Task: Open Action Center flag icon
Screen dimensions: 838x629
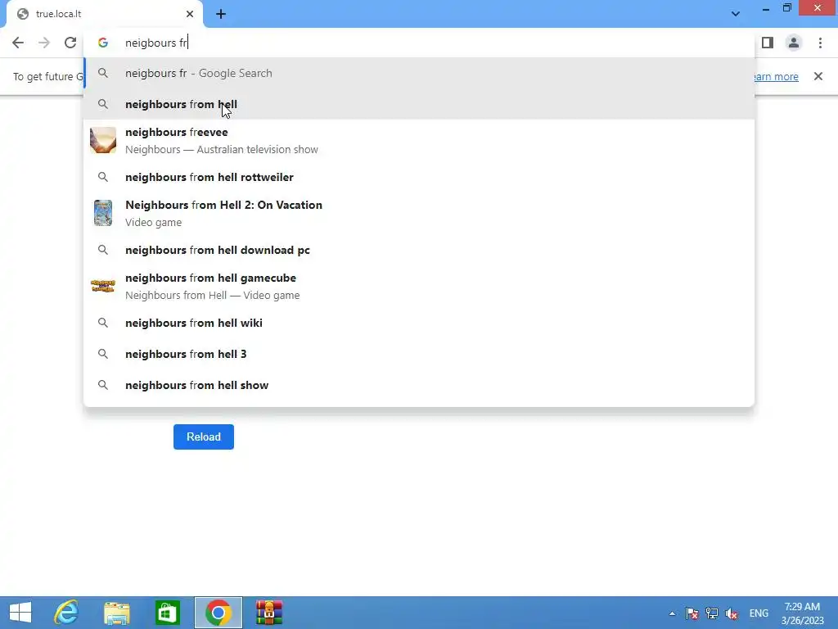Action: coord(692,613)
